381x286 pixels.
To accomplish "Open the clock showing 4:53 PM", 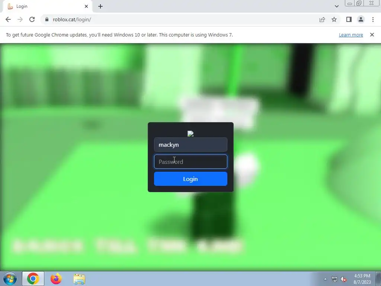I will pos(362,279).
